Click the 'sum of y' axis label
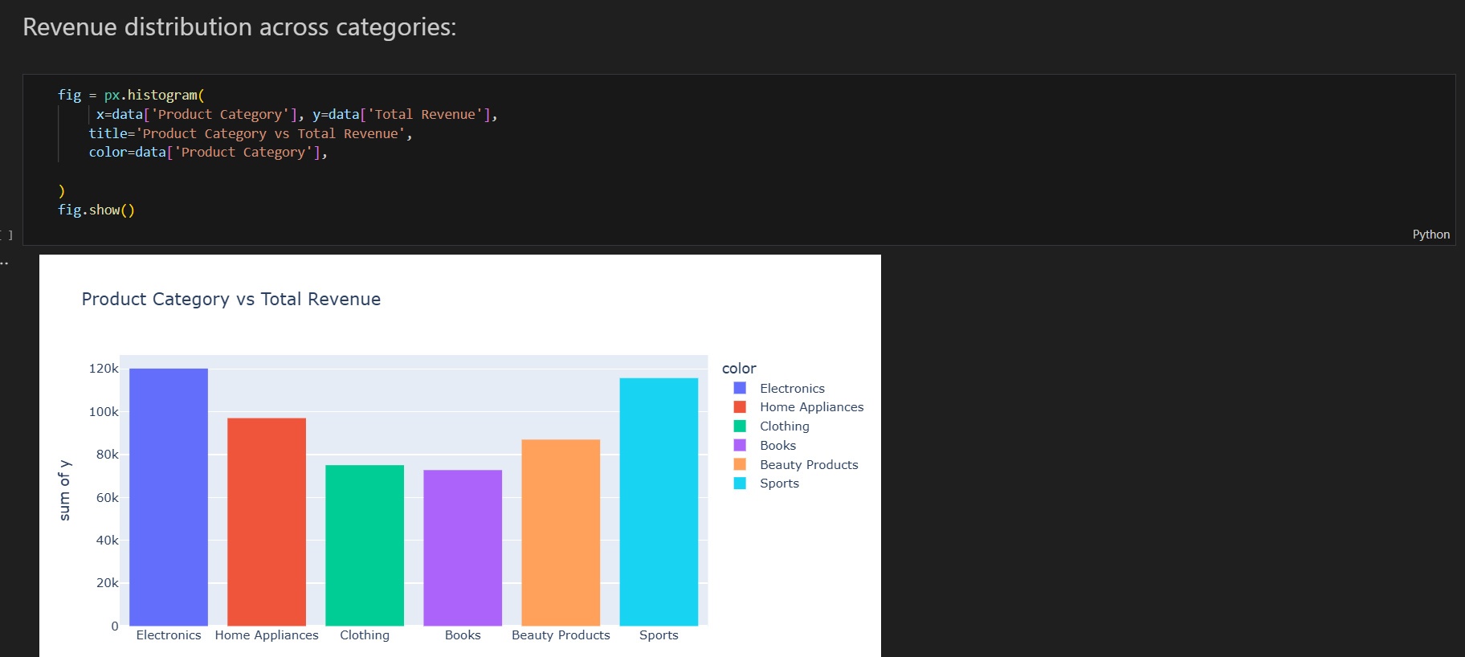Viewport: 1465px width, 657px height. pyautogui.click(x=65, y=490)
